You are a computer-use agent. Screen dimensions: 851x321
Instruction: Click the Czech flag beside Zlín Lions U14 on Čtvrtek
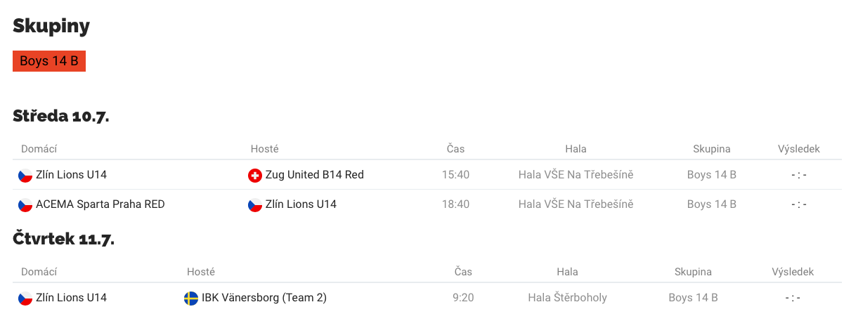pos(25,298)
